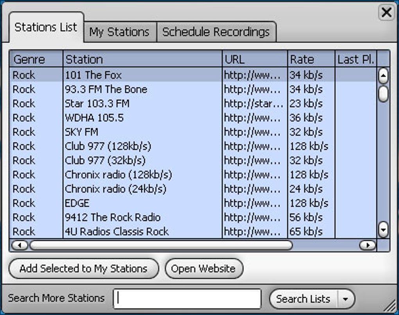The width and height of the screenshot is (399, 315).
Task: Select the Chronix radio (128kb/s) station
Action: coord(193,175)
